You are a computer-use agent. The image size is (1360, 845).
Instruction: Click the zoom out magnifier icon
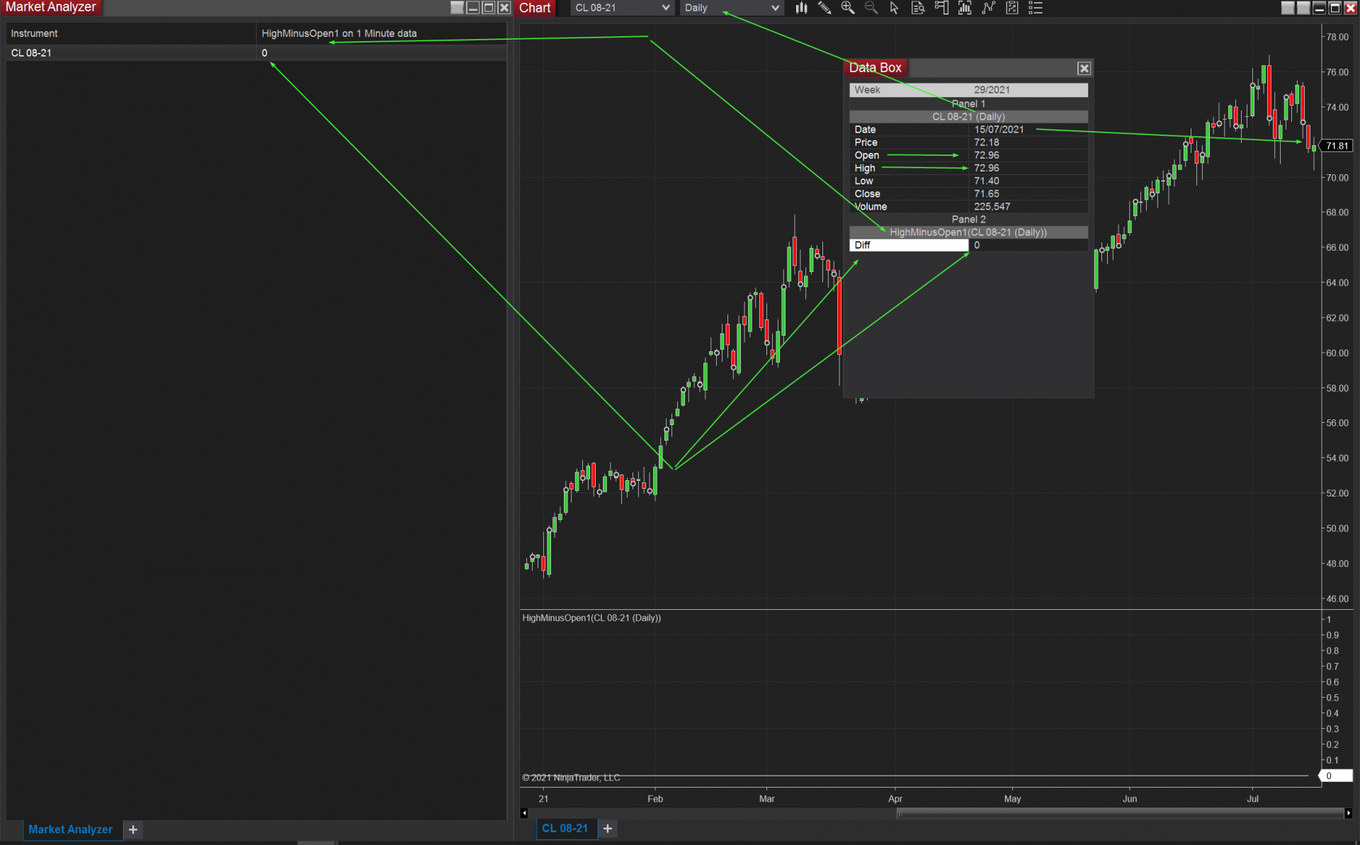(x=871, y=8)
